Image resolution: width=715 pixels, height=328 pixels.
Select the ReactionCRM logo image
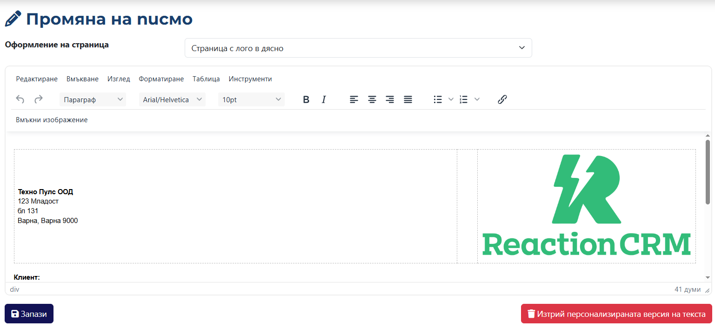coord(586,205)
